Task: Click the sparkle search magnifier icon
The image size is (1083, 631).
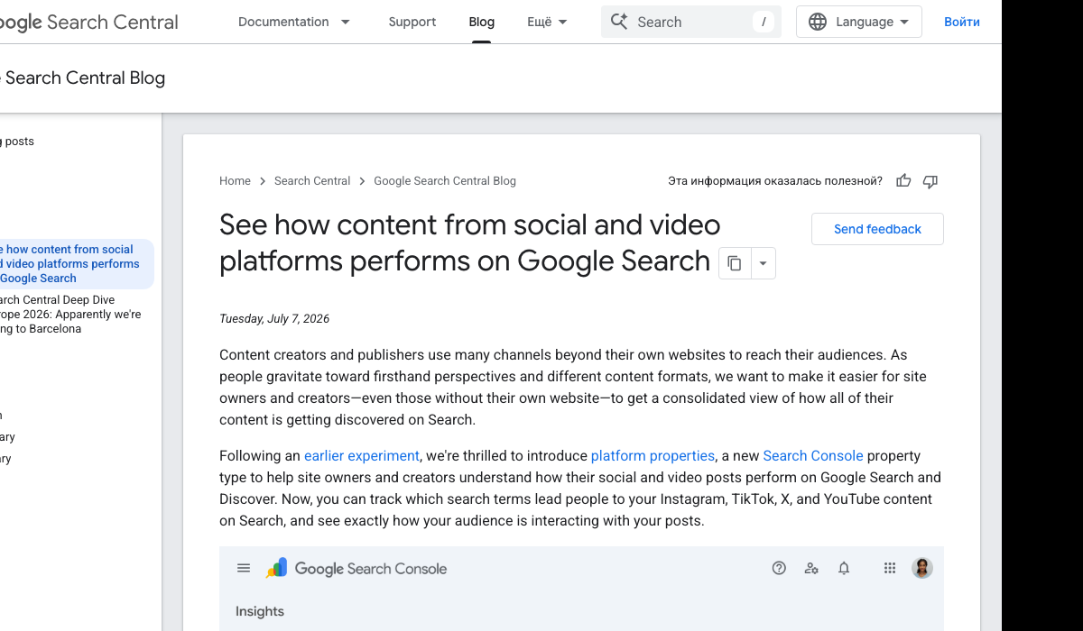Action: click(x=619, y=22)
